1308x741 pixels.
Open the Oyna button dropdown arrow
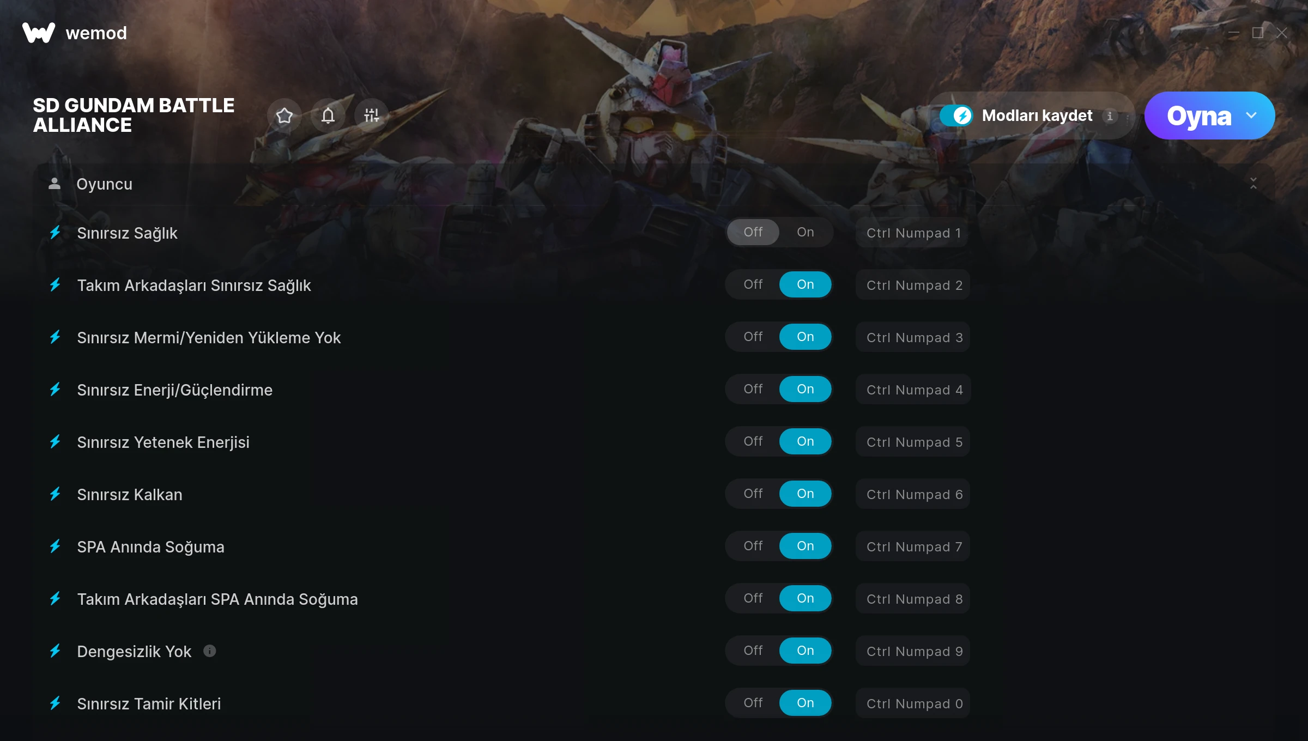[1251, 116]
